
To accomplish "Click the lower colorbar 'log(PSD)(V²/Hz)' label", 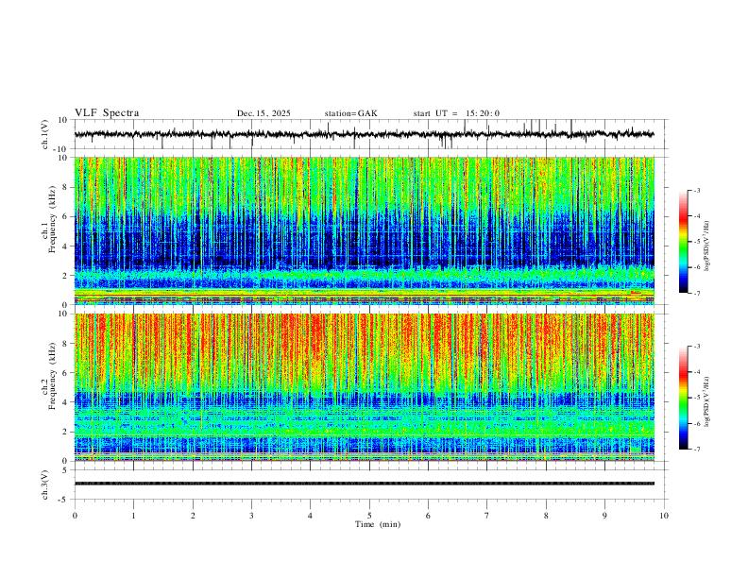I will point(707,401).
